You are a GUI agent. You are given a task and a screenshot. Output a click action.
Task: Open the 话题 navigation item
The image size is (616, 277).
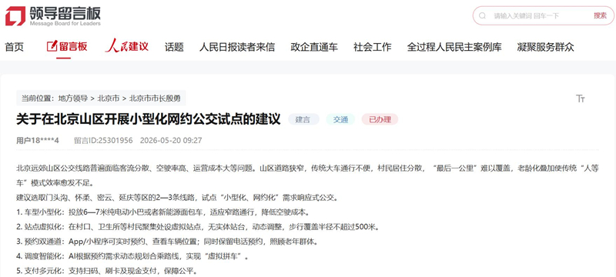[174, 47]
